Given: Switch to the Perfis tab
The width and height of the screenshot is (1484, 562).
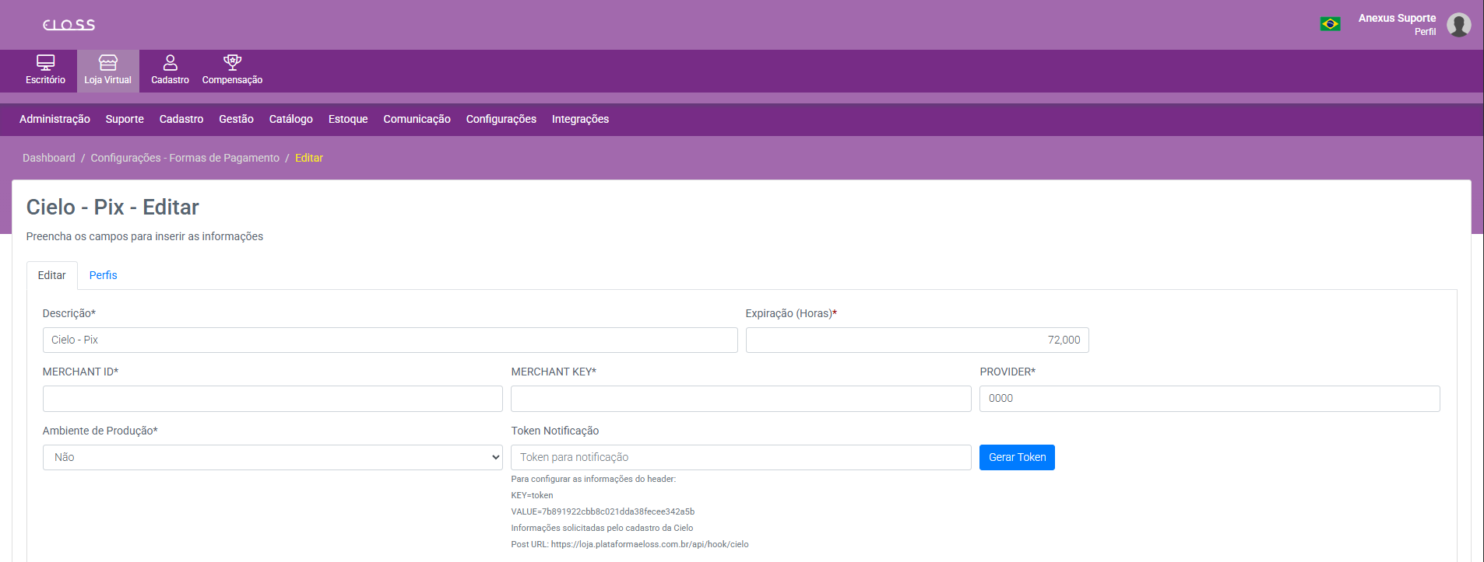Looking at the screenshot, I should click(x=103, y=275).
